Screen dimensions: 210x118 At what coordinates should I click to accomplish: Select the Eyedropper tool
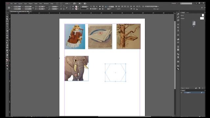(7, 52)
